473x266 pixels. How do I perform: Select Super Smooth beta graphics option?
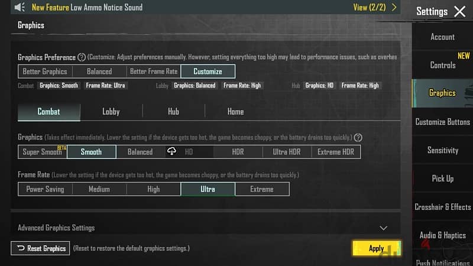43,152
